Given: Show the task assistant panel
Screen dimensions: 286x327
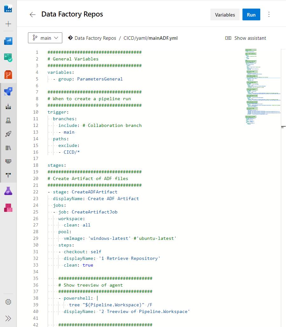Looking at the screenshot, I should 245,38.
